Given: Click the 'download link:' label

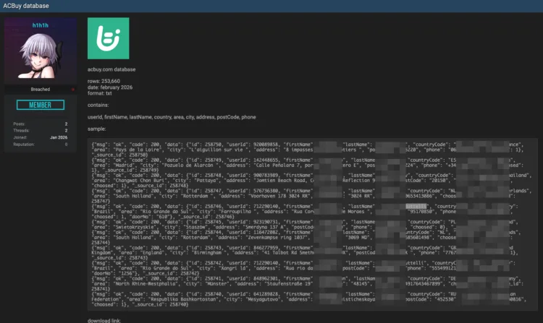Looking at the screenshot, I should tap(104, 321).
